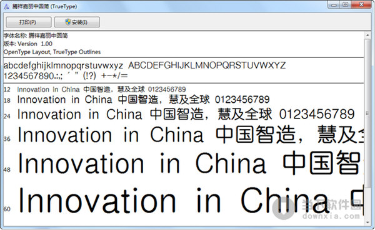
Task: Click the 18-point sample text line
Action: click(x=144, y=100)
